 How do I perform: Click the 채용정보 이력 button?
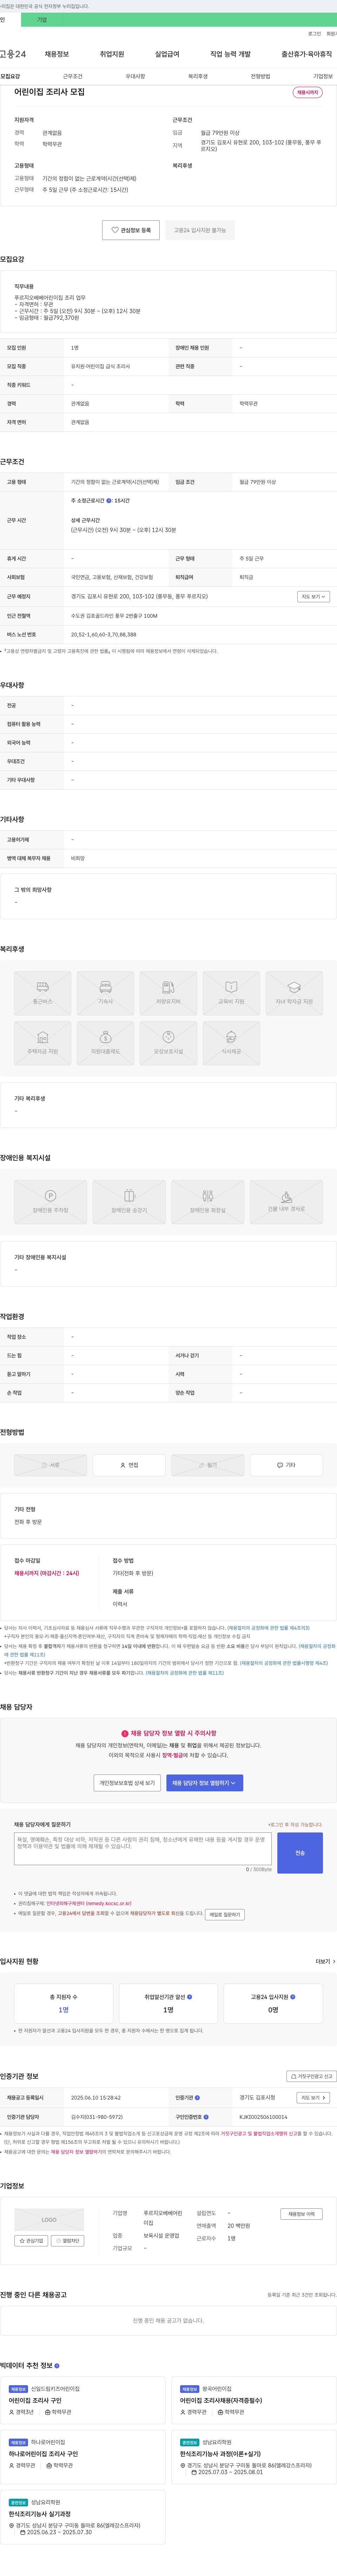(x=301, y=2214)
